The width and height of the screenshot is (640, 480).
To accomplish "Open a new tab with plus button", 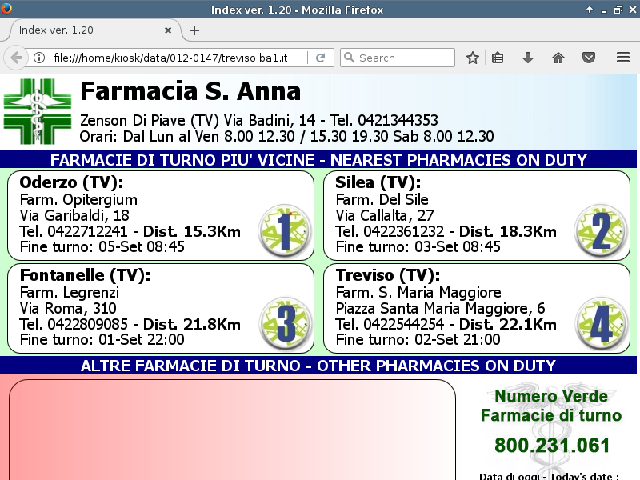I will tap(194, 30).
